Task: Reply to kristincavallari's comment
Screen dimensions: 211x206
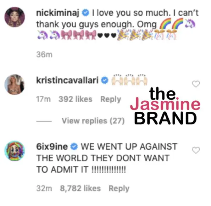Action: point(111,99)
